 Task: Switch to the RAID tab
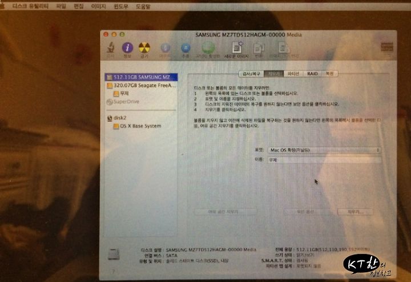tap(312, 74)
